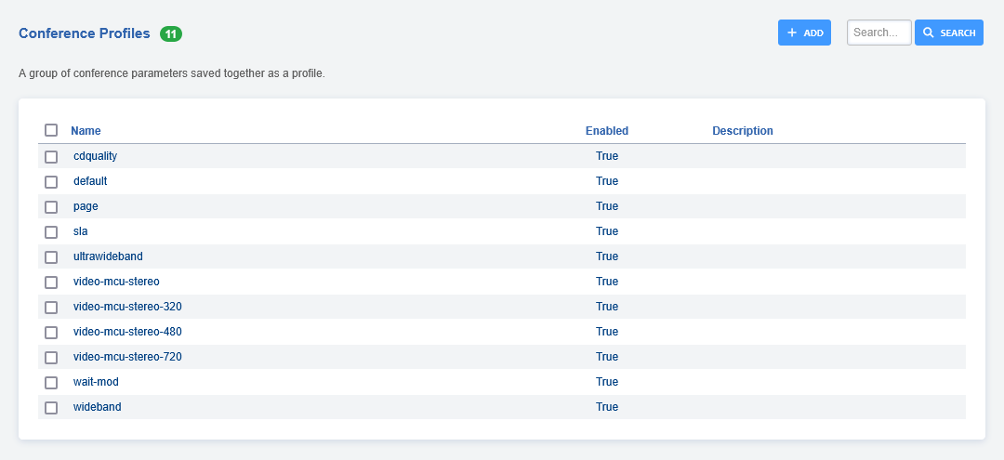Select the checkbox next to default
The height and width of the screenshot is (460, 1004).
[51, 181]
